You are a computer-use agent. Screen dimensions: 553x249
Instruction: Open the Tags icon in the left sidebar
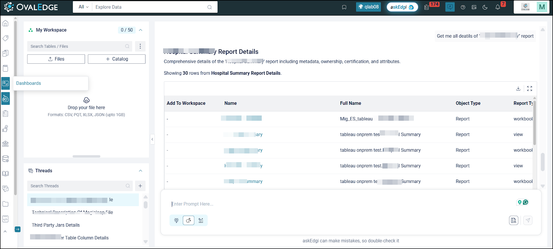click(x=6, y=38)
